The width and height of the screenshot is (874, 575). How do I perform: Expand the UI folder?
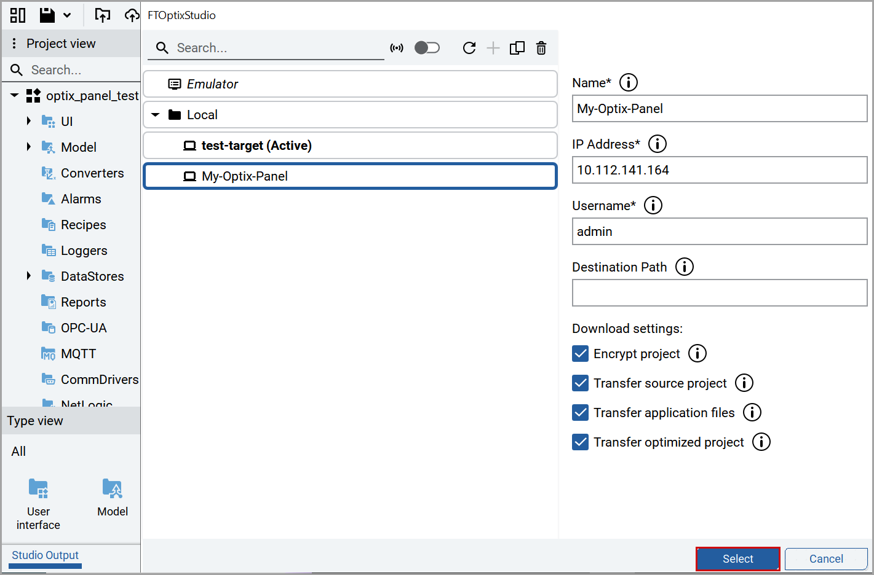(29, 121)
